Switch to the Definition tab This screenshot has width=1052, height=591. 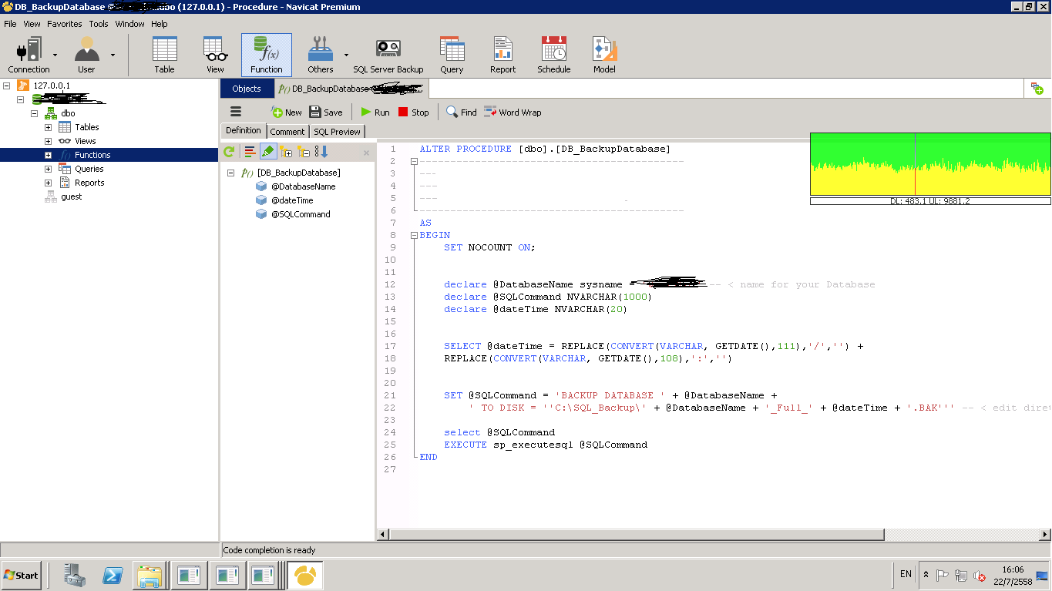[x=244, y=130]
